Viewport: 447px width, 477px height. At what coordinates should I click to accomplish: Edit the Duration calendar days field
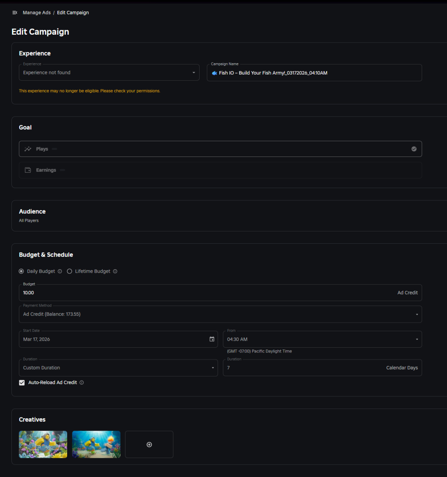tap(322, 368)
